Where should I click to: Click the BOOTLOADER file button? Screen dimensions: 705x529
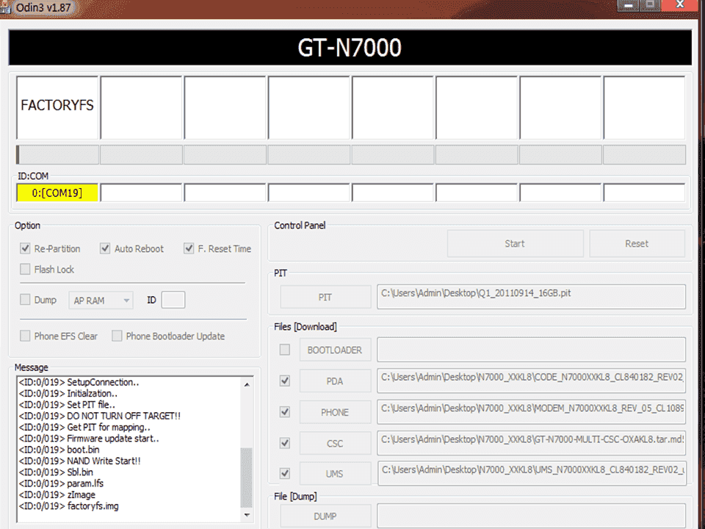pos(335,350)
